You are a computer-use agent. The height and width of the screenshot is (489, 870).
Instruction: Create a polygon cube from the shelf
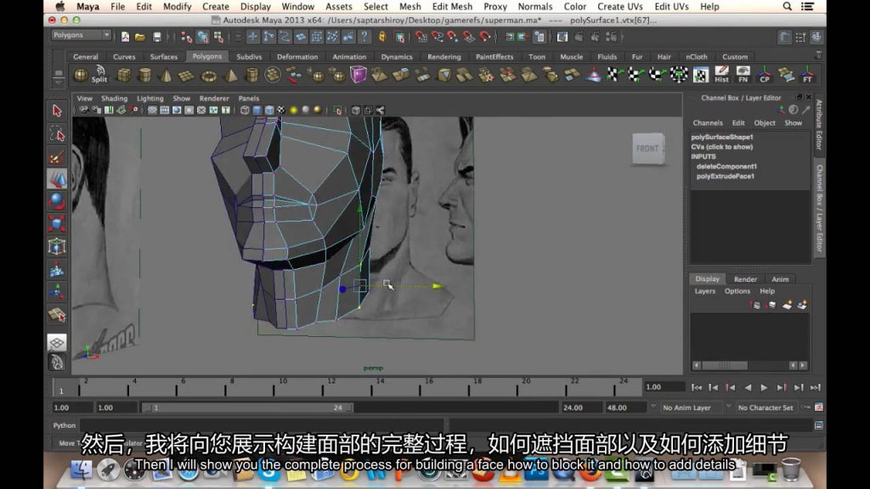(124, 75)
